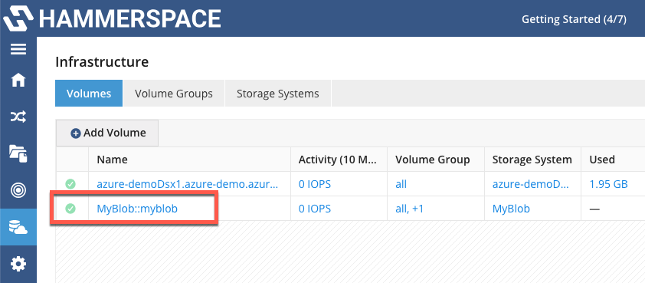Open the hamburger menu icon
The height and width of the screenshot is (283, 645).
(x=18, y=49)
